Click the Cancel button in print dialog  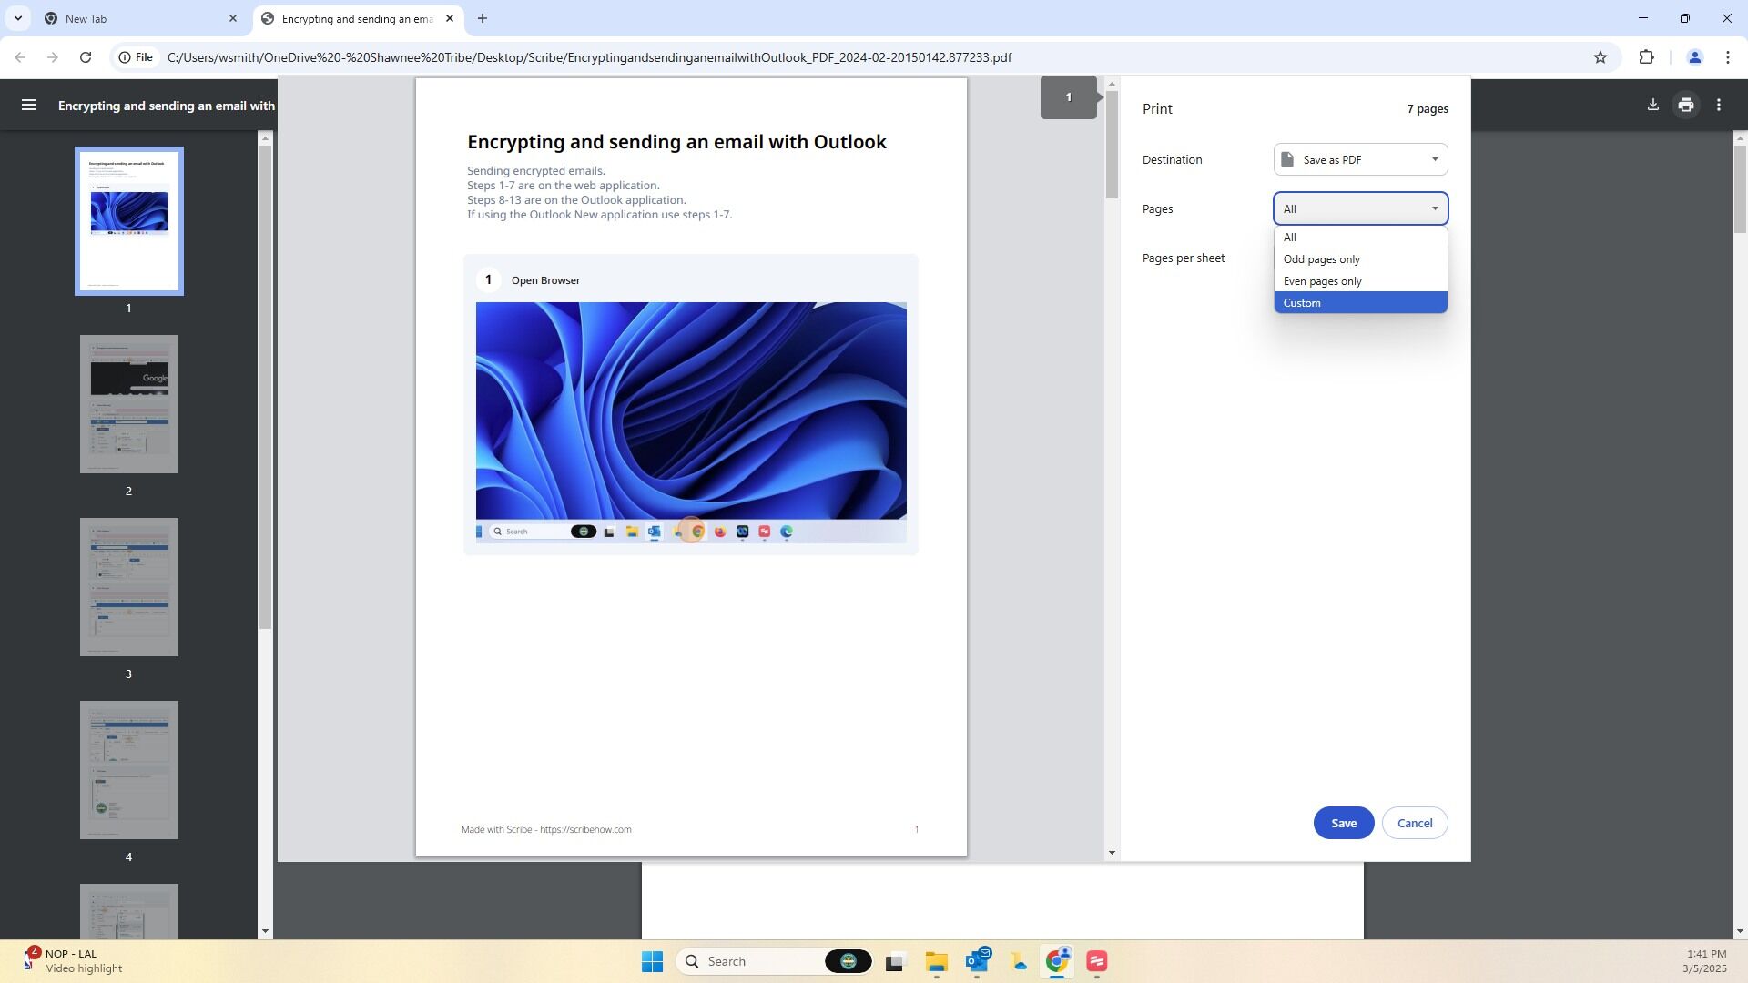pyautogui.click(x=1415, y=823)
